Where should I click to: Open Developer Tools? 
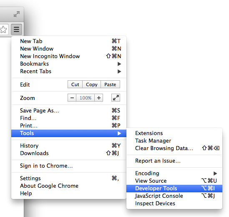tap(174, 189)
